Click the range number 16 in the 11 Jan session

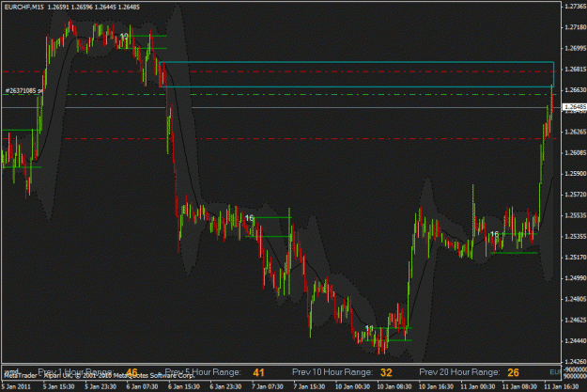[495, 234]
